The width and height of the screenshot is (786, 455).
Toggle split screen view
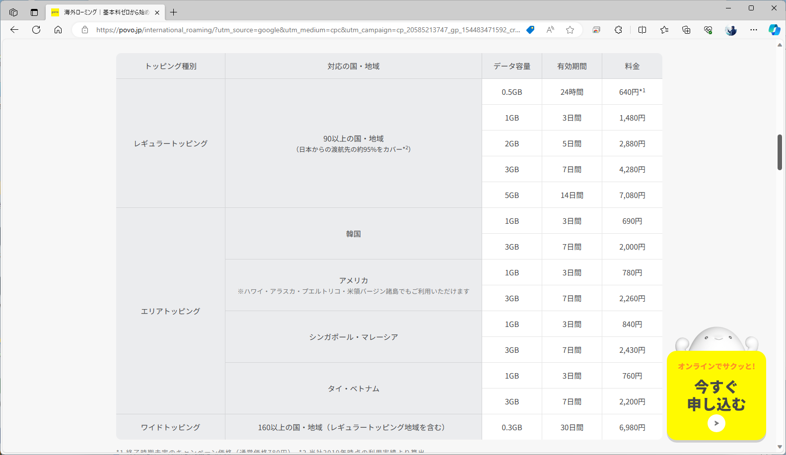642,30
